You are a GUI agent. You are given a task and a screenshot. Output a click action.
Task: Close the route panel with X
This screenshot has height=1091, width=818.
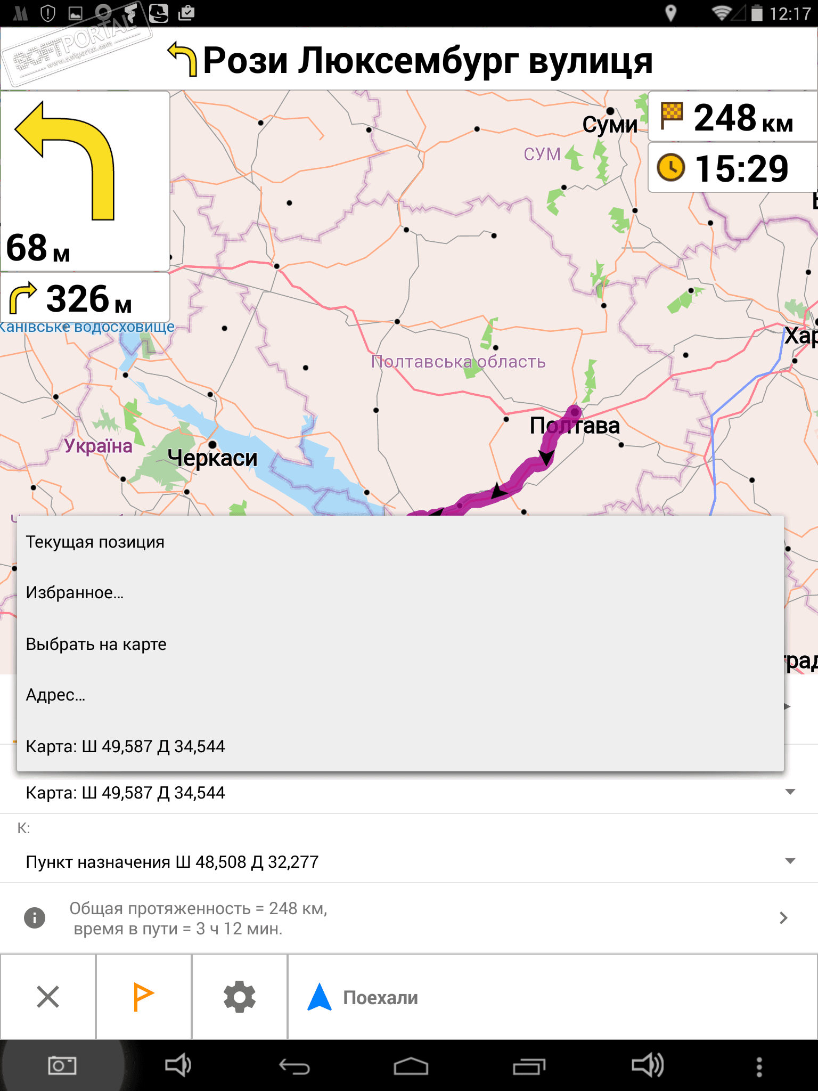(48, 997)
